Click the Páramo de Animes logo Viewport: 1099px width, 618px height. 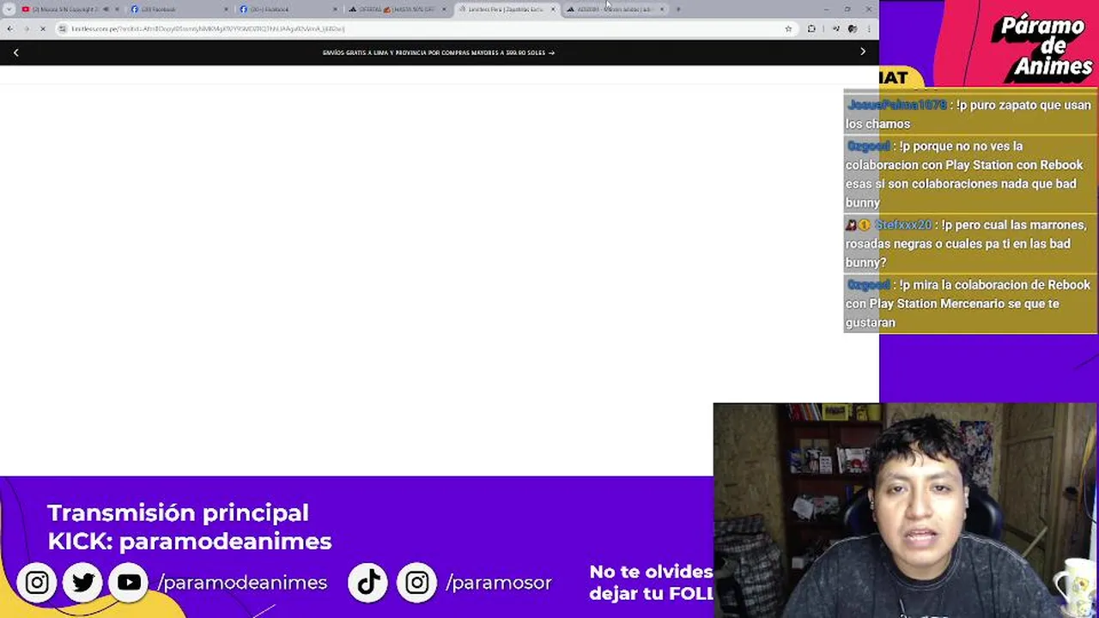tap(1046, 49)
